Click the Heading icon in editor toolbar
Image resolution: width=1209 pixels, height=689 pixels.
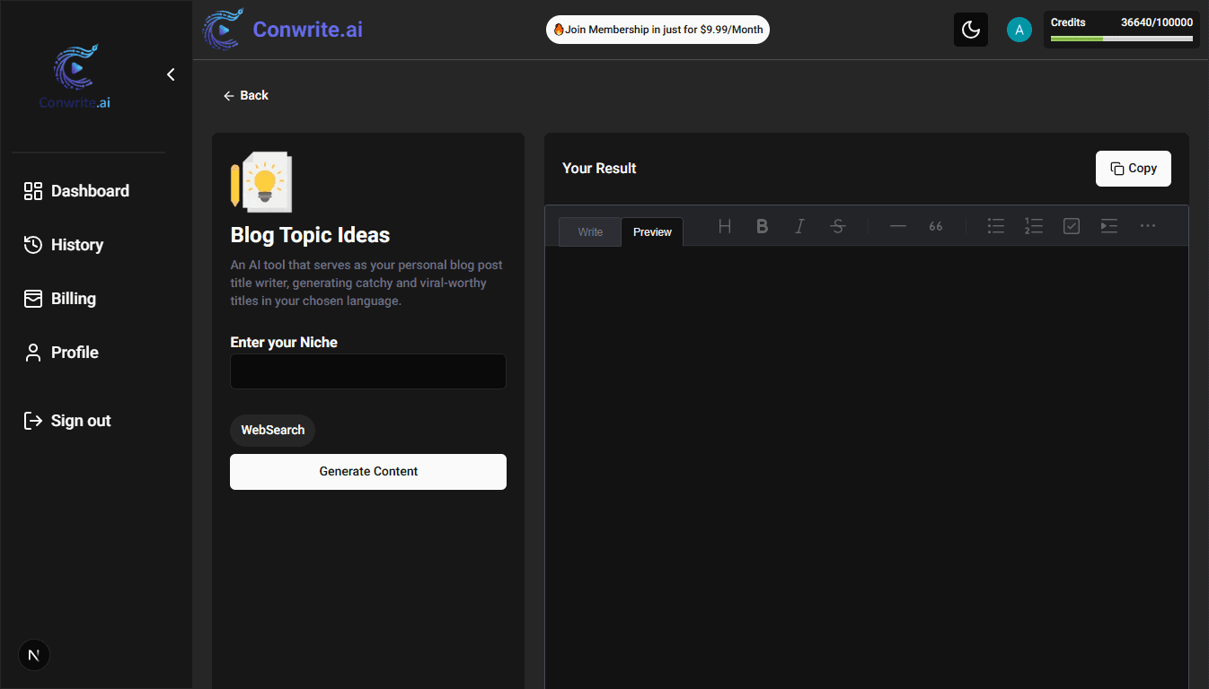(725, 226)
